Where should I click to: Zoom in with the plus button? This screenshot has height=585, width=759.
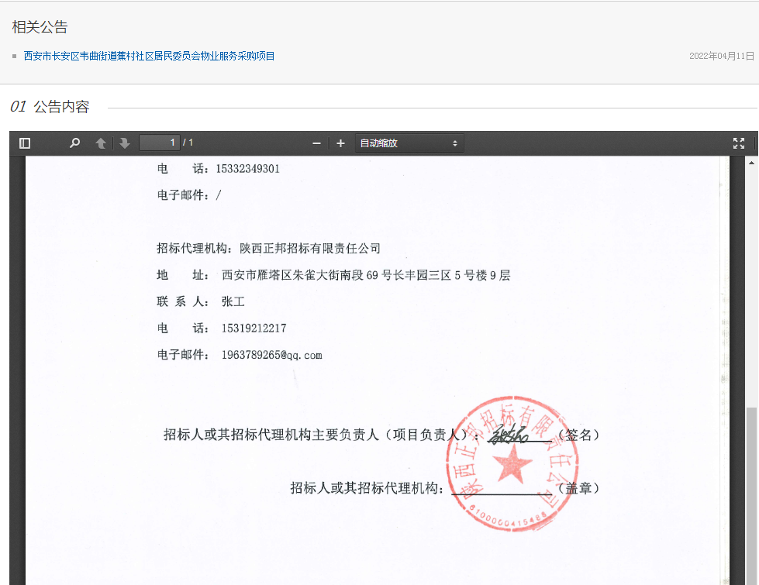point(340,143)
